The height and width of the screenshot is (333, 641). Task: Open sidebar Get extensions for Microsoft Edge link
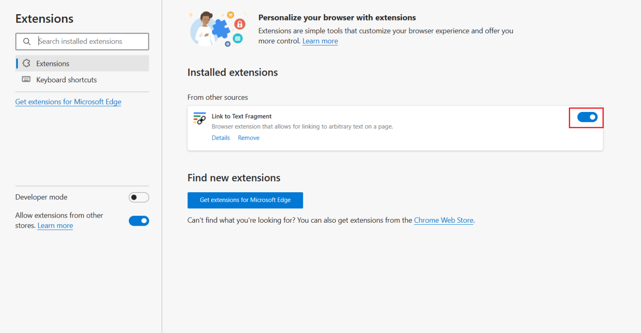click(x=68, y=102)
